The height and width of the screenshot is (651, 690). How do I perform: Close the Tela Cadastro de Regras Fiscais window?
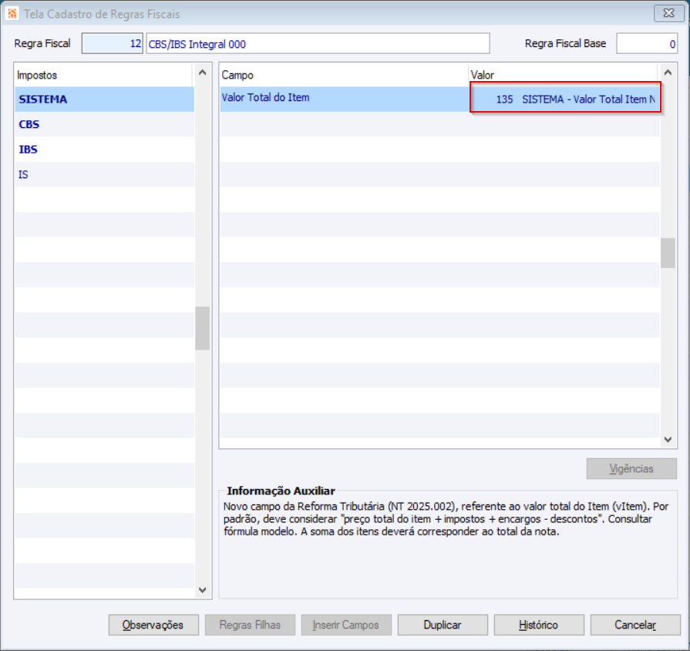[668, 13]
